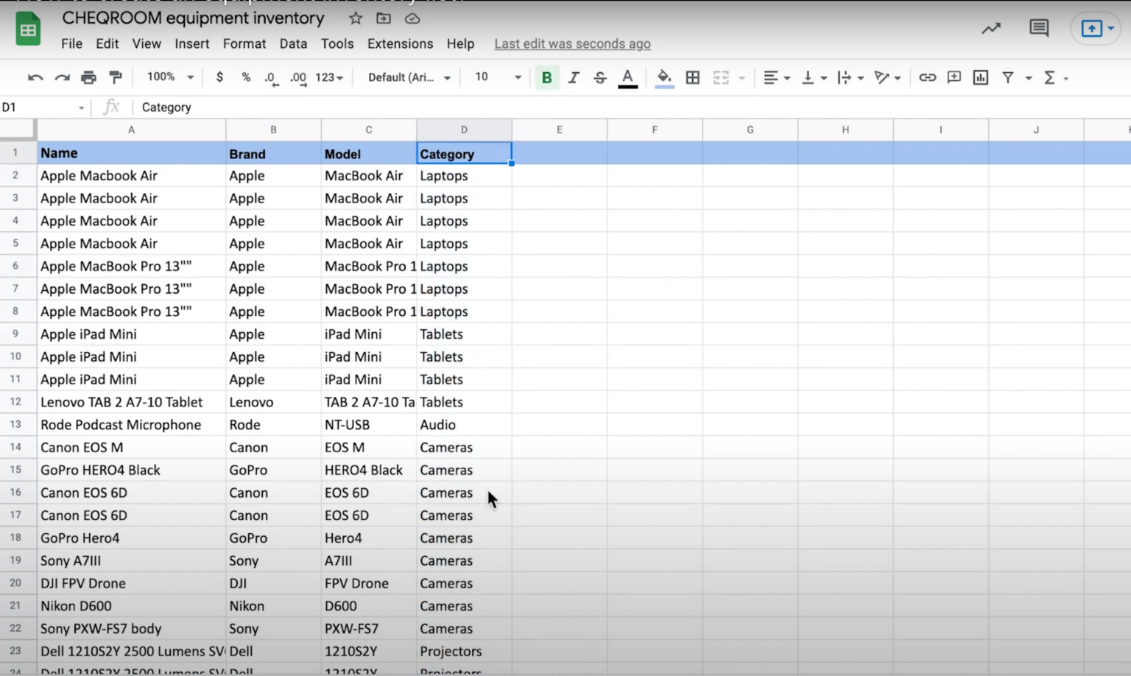The image size is (1131, 676).
Task: Select column A header
Action: click(x=132, y=130)
